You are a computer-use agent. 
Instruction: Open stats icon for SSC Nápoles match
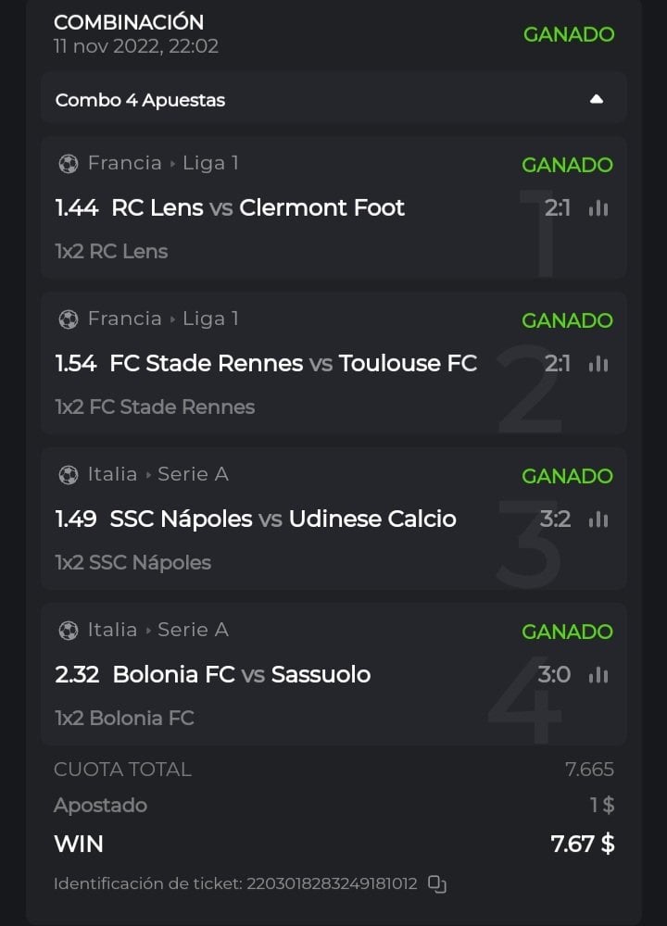[x=598, y=519]
